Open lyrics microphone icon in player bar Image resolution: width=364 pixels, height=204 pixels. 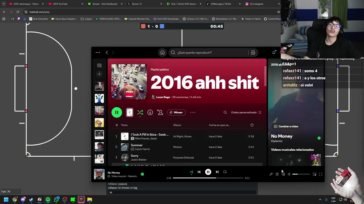tap(271, 174)
